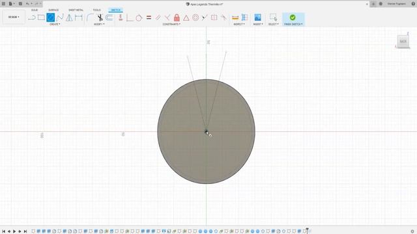The image size is (417, 234).
Task: Select the Spline sketch tool
Action: click(x=60, y=18)
